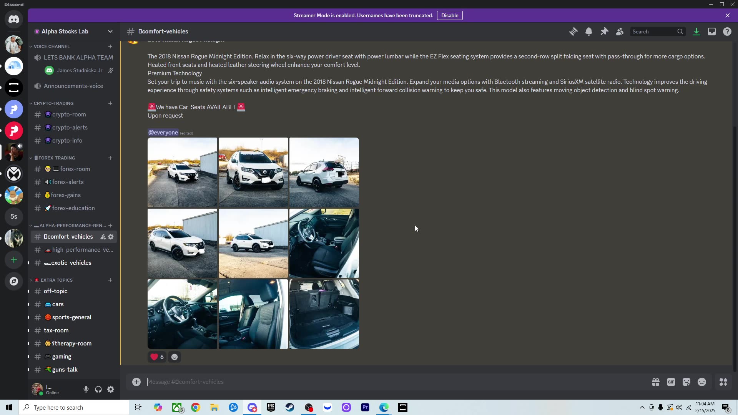Mute your microphone in the user panel
Screen dimensions: 738x415
pyautogui.click(x=86, y=389)
